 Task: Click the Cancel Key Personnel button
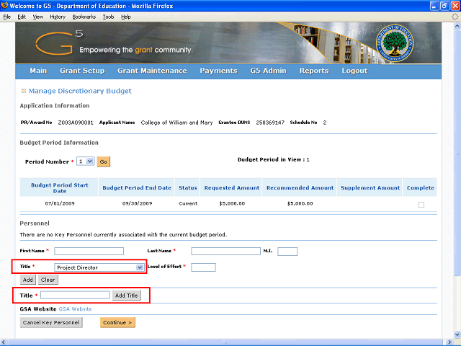pyautogui.click(x=51, y=322)
